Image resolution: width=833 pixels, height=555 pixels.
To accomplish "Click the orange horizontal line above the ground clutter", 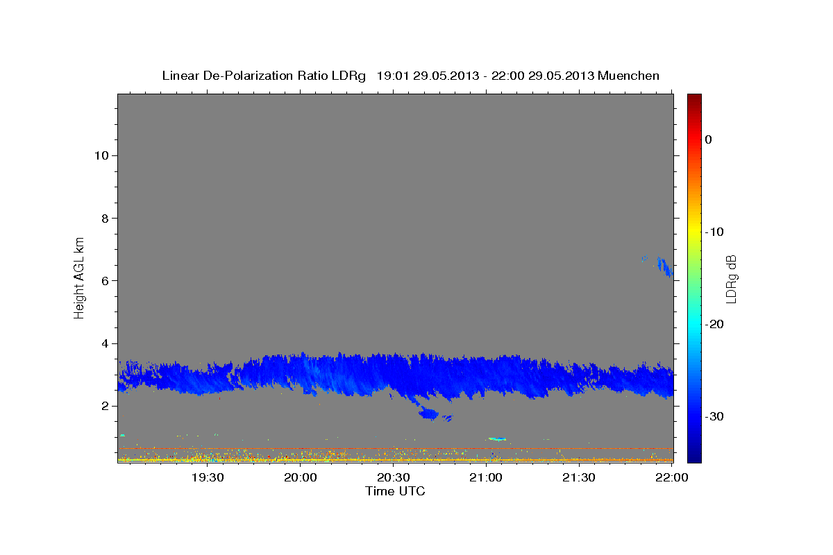I will [395, 449].
